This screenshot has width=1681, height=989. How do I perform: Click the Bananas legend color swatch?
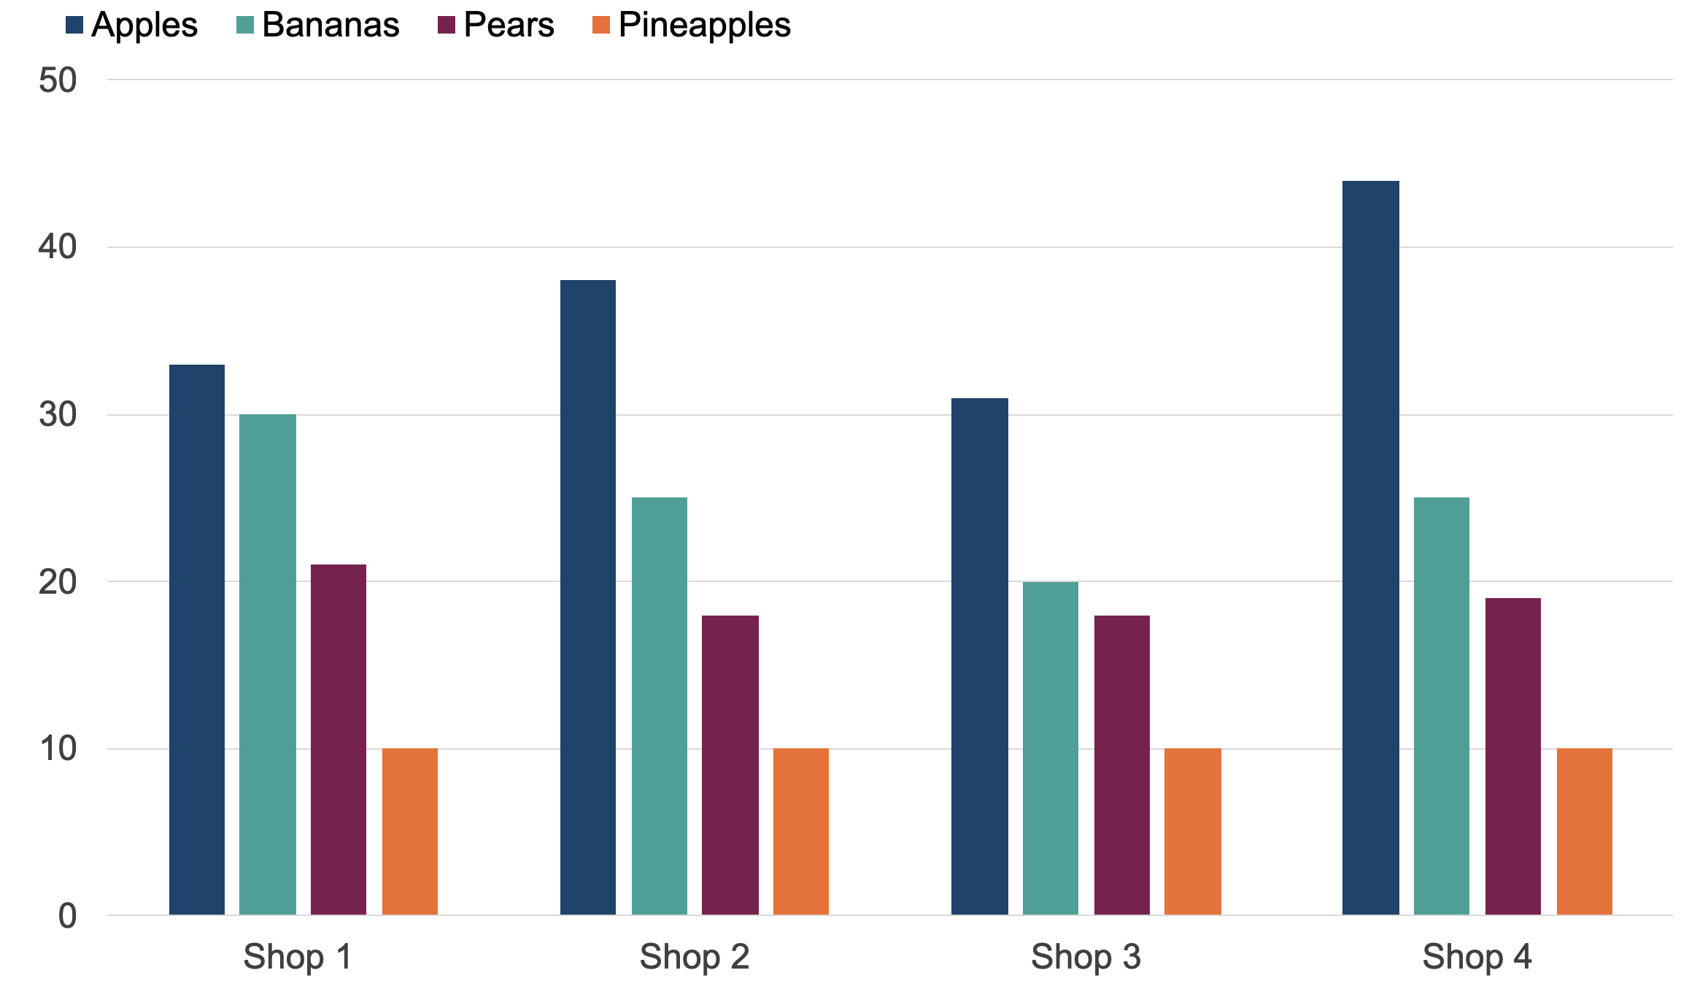[246, 26]
